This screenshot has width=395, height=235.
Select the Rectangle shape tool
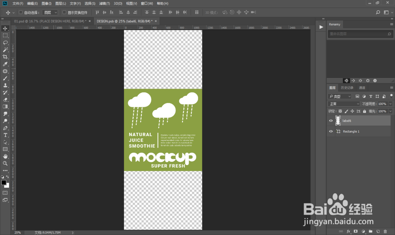click(5, 149)
